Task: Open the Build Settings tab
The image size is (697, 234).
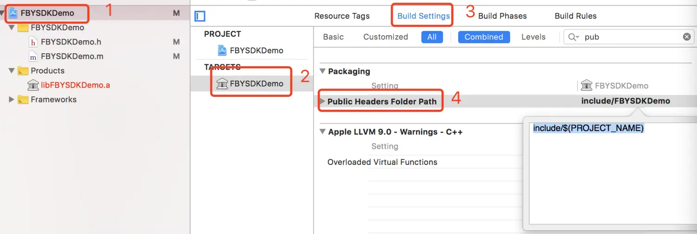Action: (423, 16)
